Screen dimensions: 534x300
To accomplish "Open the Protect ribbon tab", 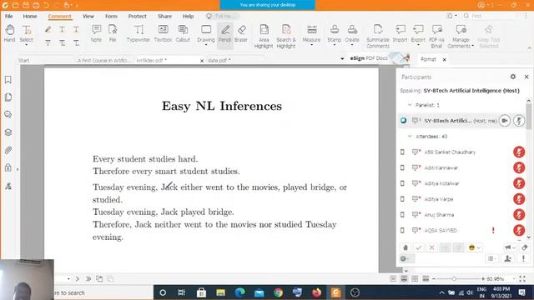I will (137, 16).
